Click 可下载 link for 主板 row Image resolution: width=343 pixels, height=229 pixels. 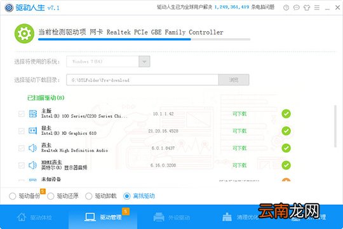(239, 114)
